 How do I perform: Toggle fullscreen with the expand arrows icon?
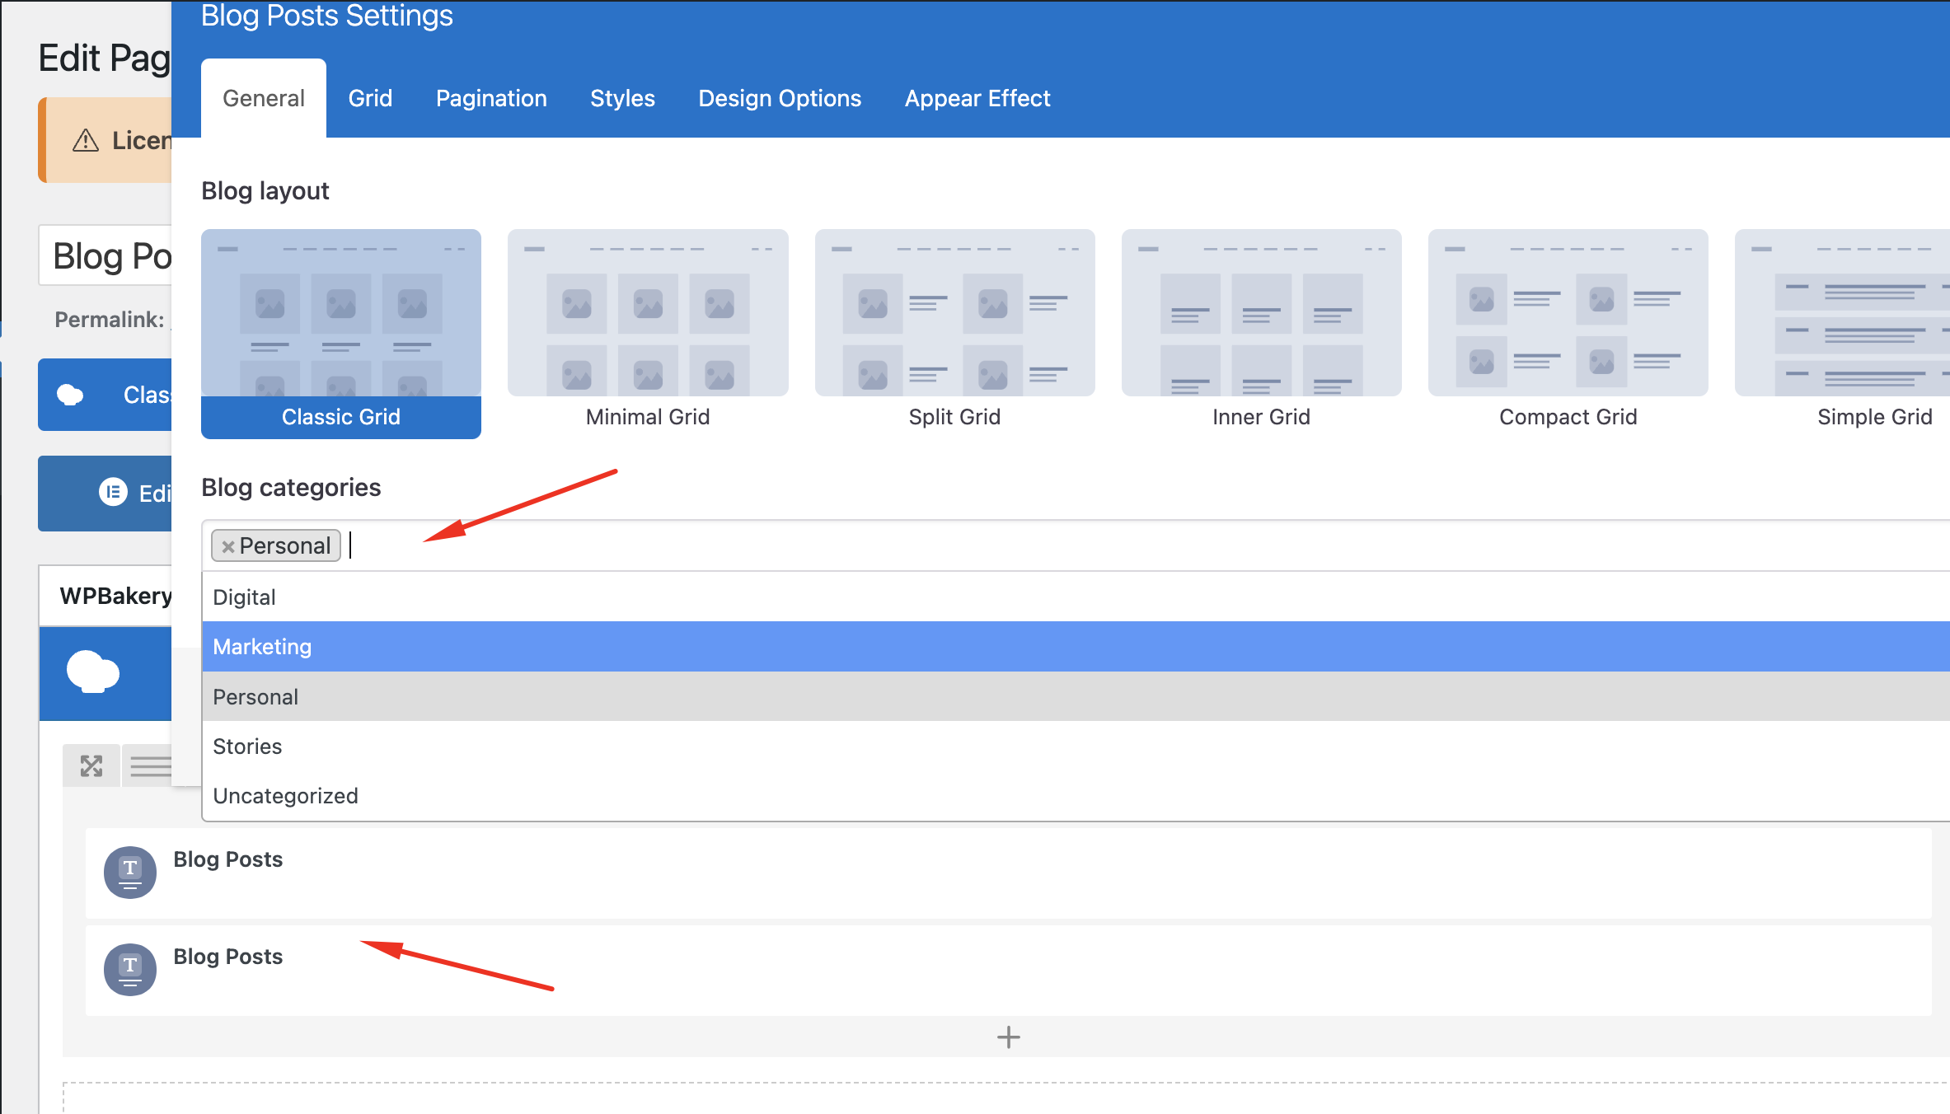(x=91, y=766)
